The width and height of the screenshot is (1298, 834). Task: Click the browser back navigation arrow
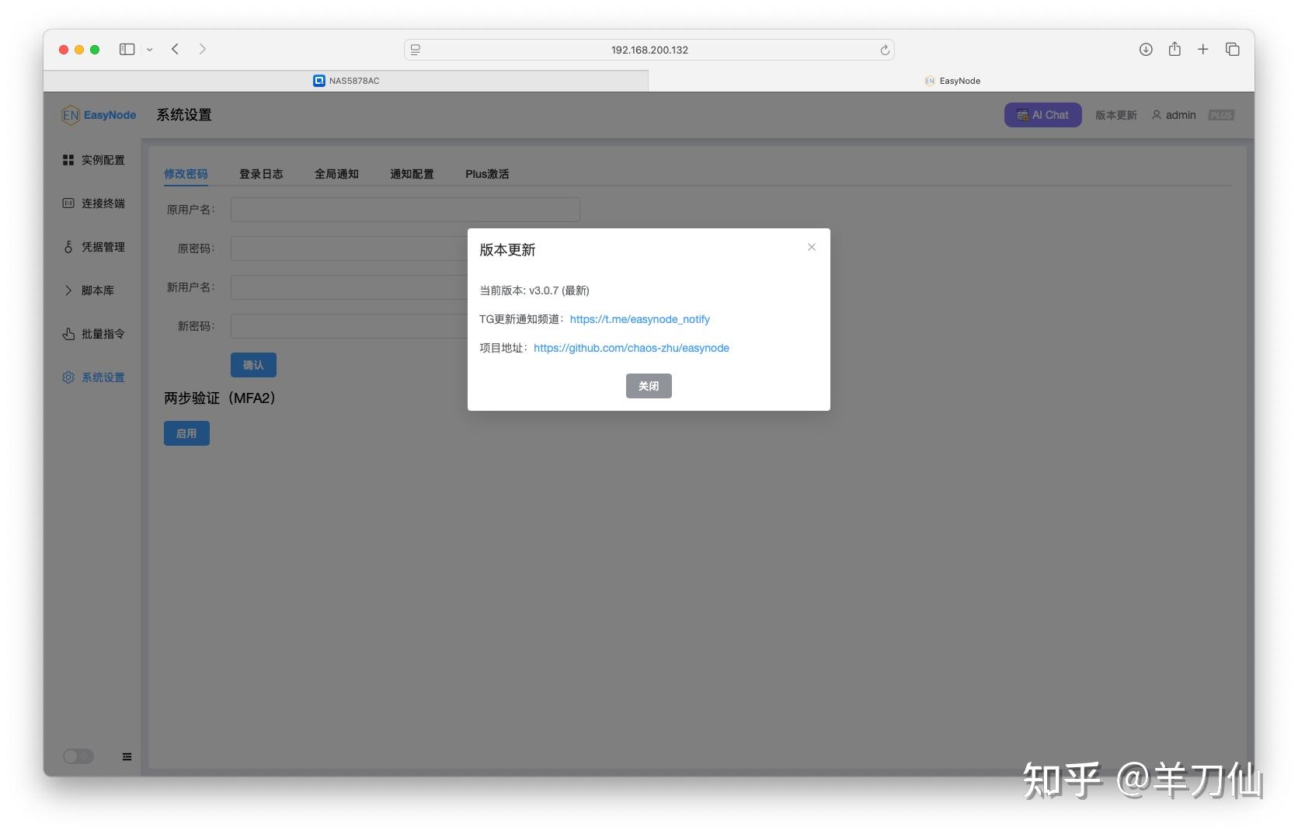point(175,49)
